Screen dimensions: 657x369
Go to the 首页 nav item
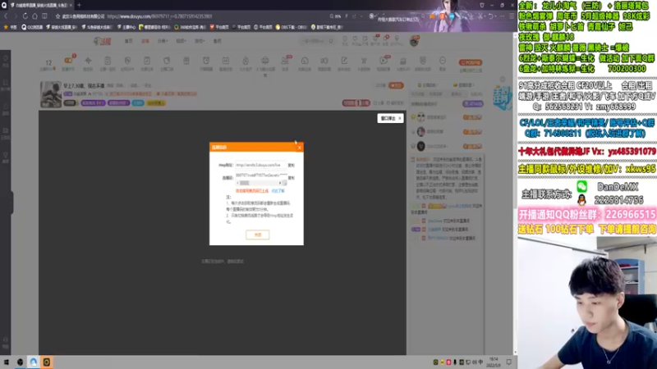pos(129,41)
